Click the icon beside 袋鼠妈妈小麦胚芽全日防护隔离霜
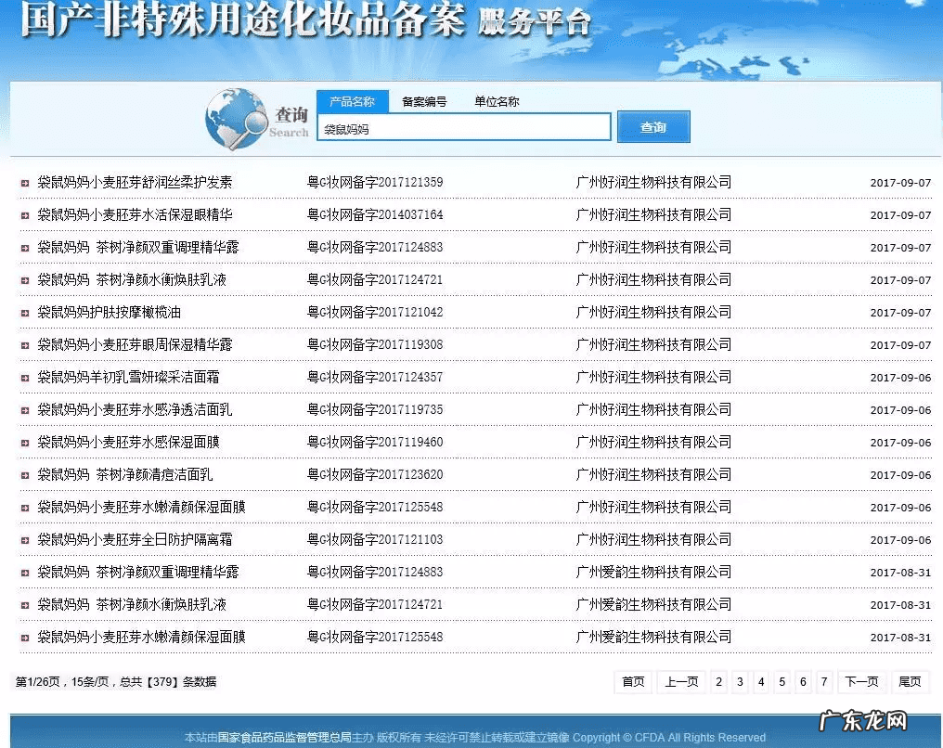 click(23, 539)
